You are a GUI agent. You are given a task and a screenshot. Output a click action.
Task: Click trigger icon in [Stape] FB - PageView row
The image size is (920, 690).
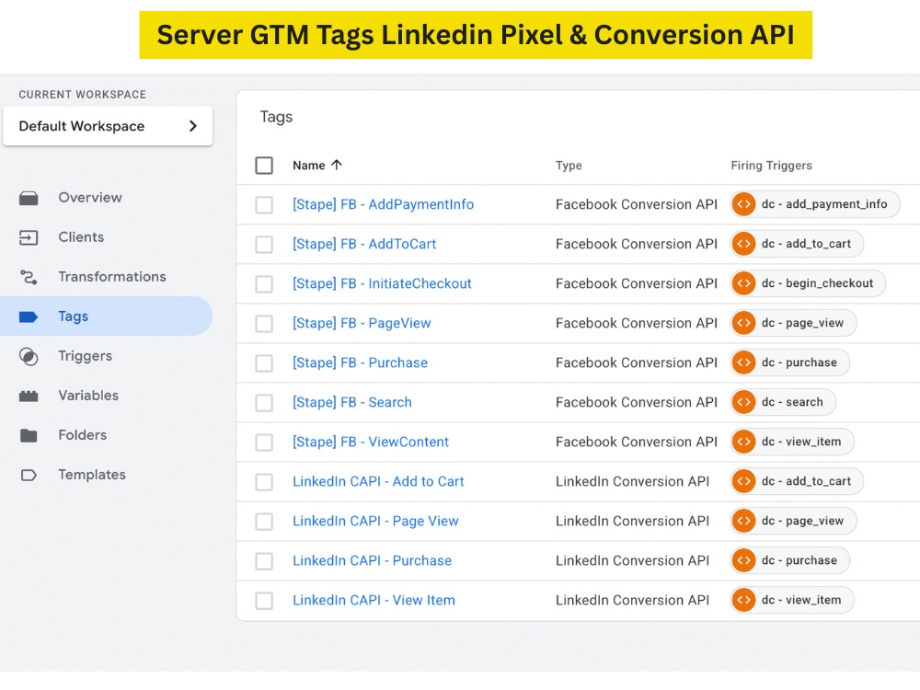[x=743, y=323]
